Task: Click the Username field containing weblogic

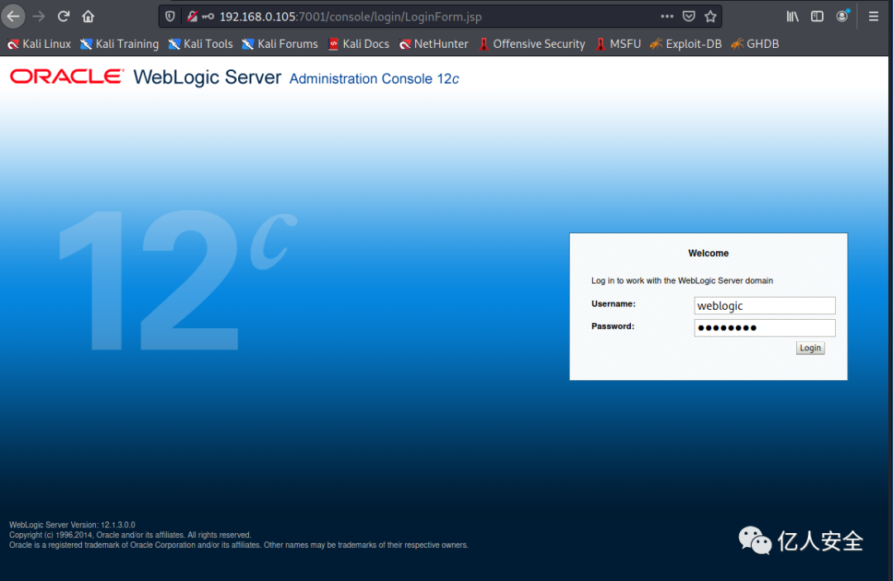Action: pos(764,306)
